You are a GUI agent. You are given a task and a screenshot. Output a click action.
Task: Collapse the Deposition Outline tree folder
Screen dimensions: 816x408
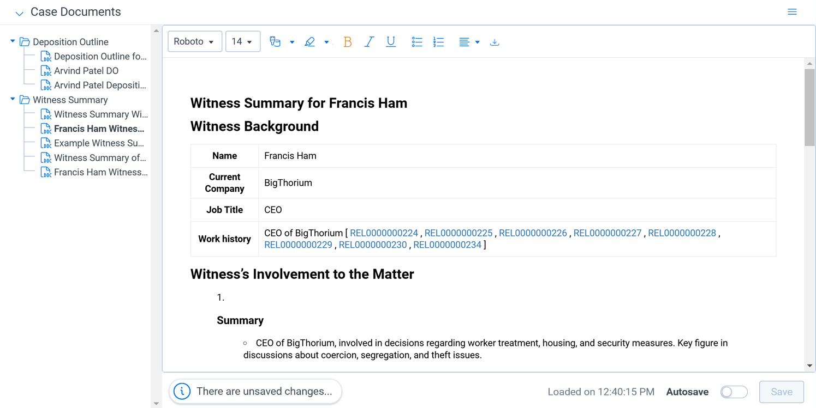(13, 41)
